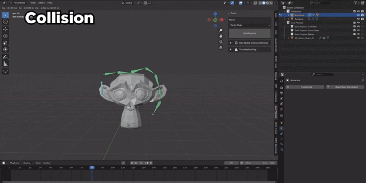This screenshot has height=183, width=366.
Task: Open the Bone properties tab icon
Action: pyautogui.click(x=282, y=144)
